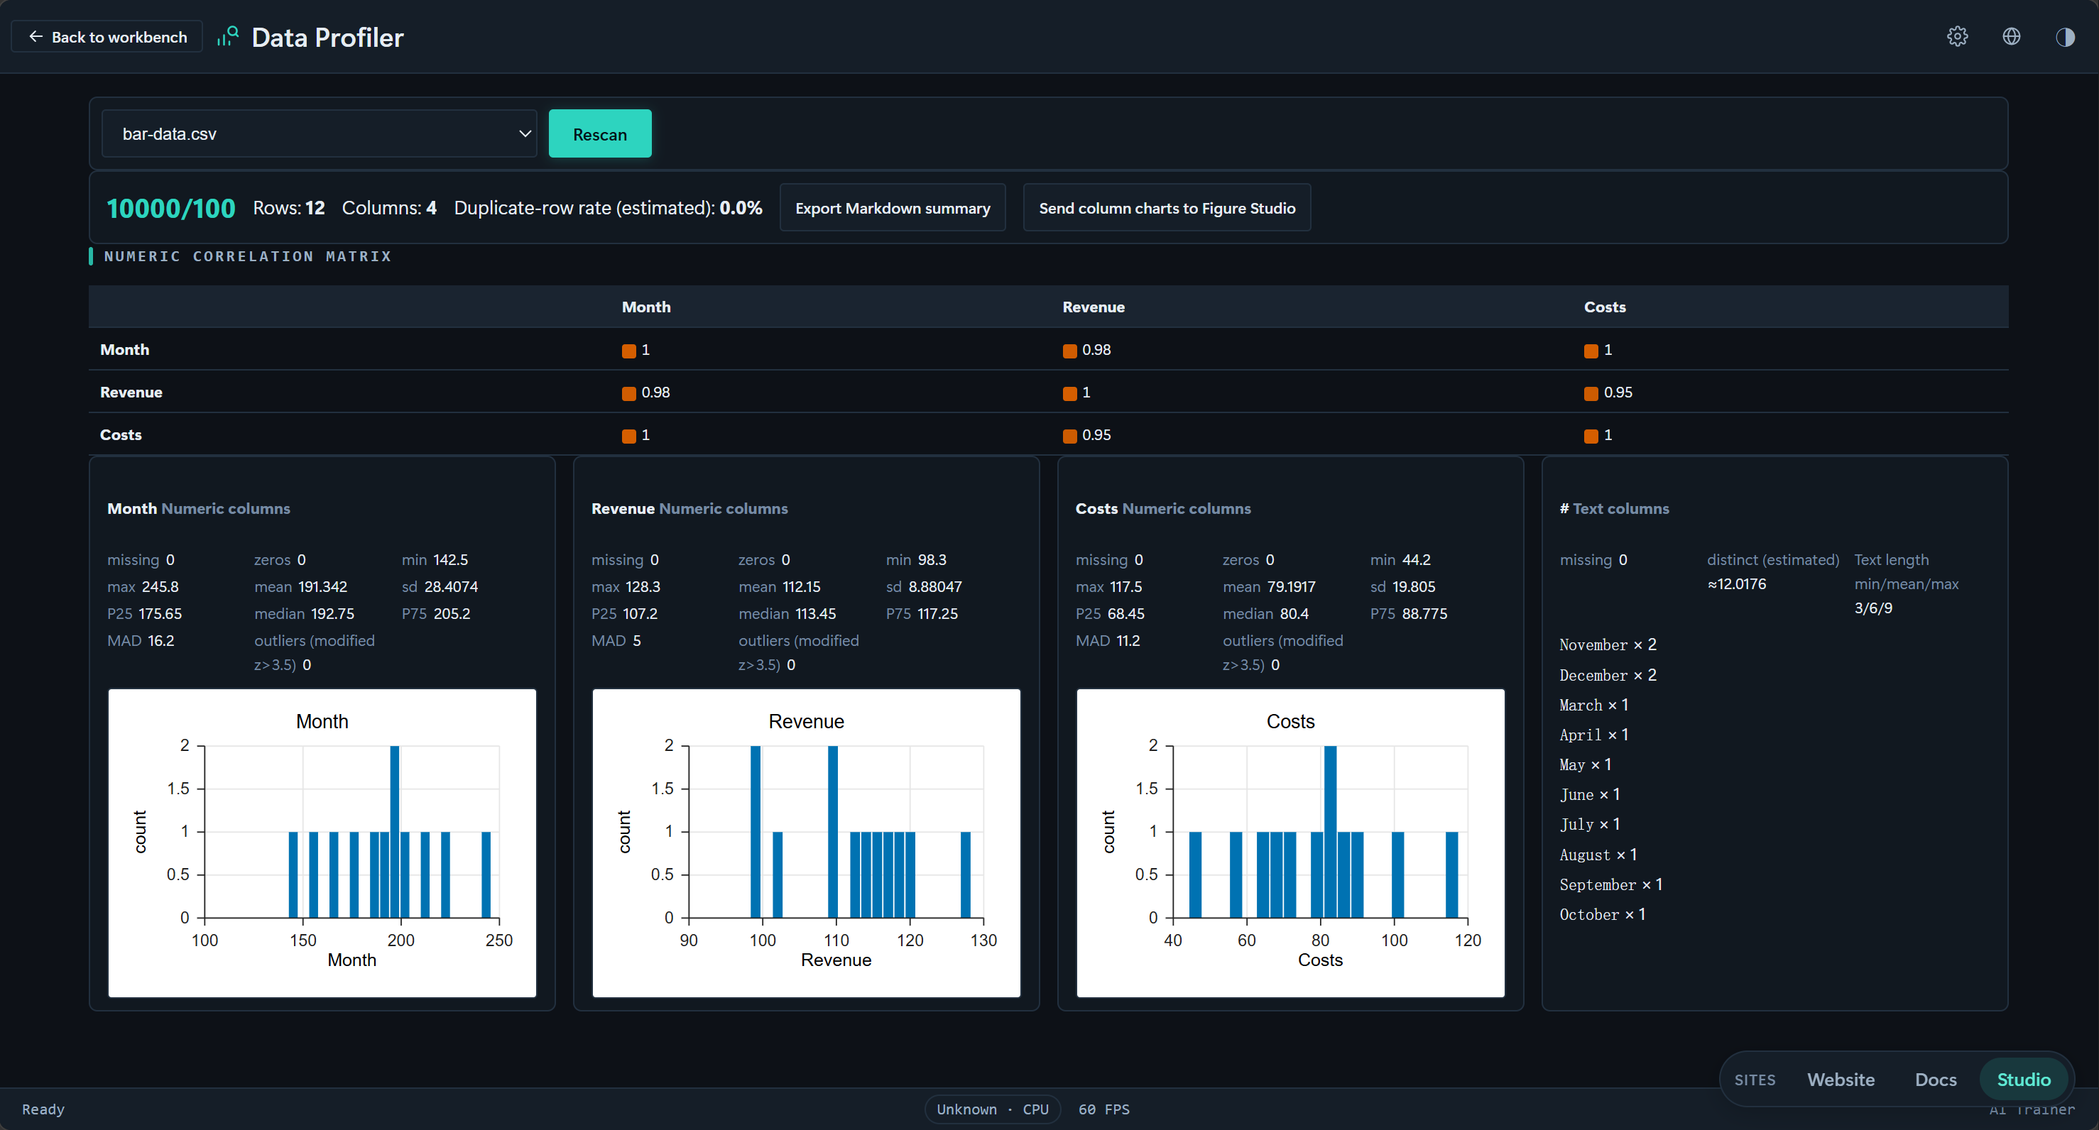This screenshot has width=2099, height=1130.
Task: Export Markdown summary
Action: tap(893, 208)
